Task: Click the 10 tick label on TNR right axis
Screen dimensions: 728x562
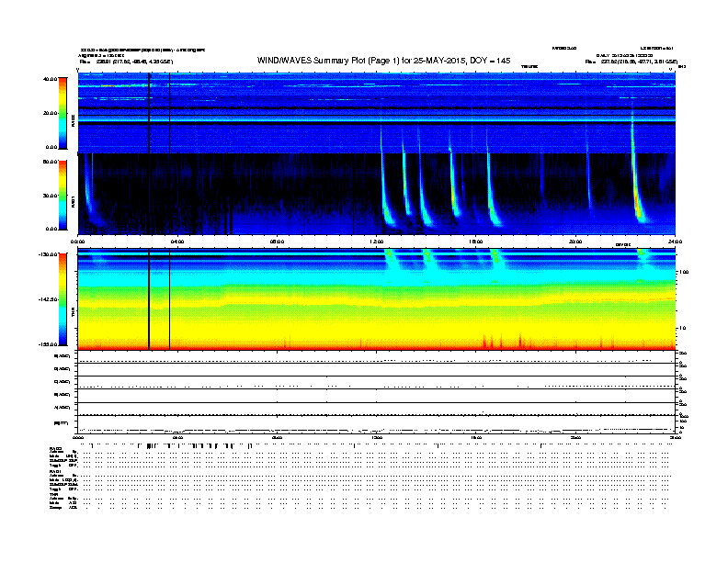Action: tap(682, 329)
